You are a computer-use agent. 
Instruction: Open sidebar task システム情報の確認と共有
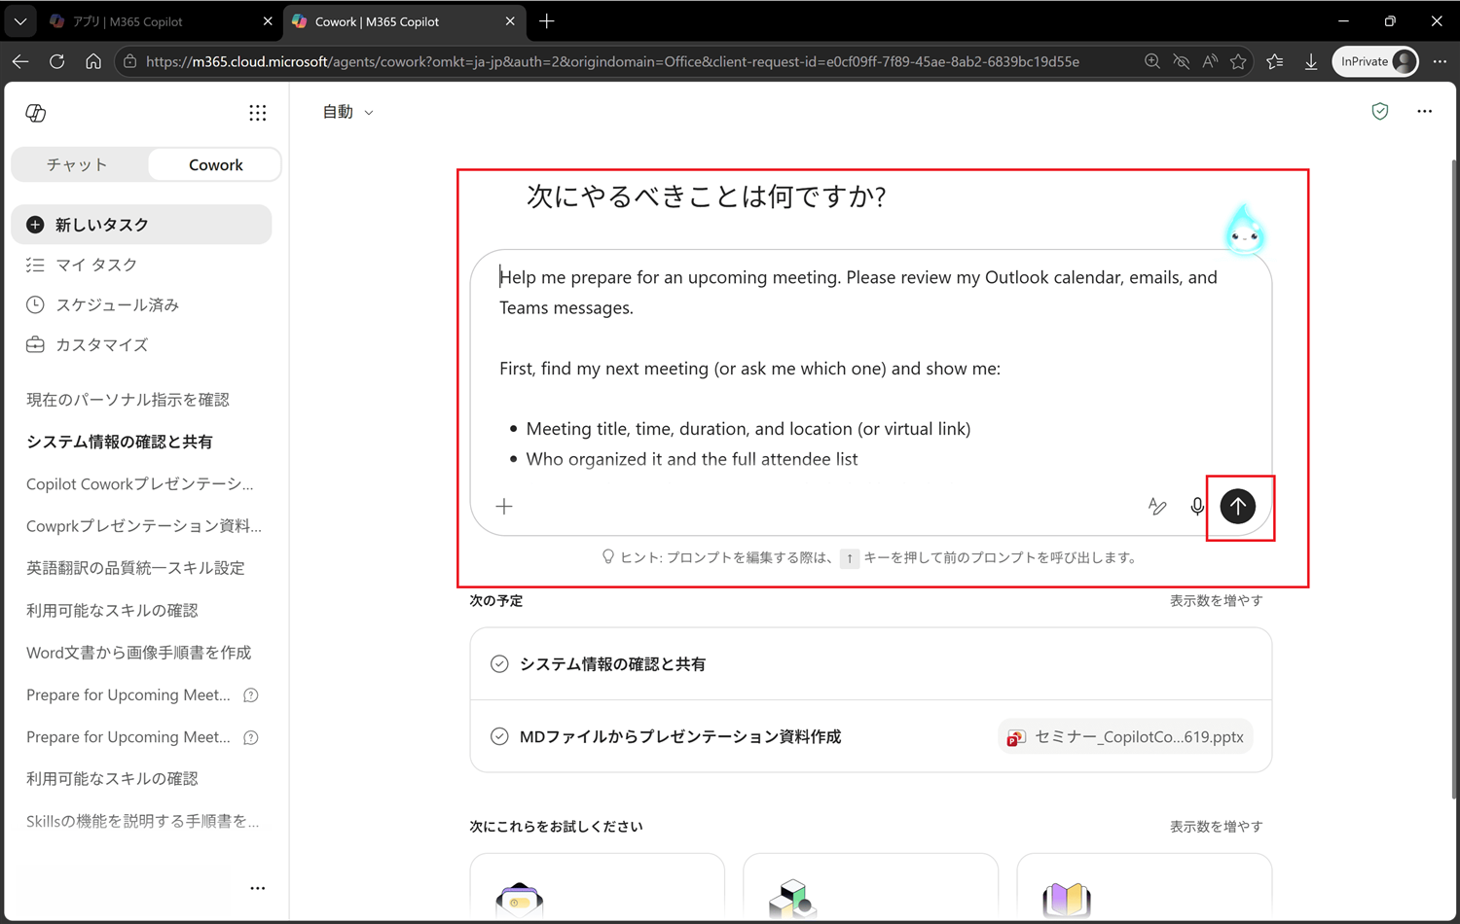[x=119, y=442]
